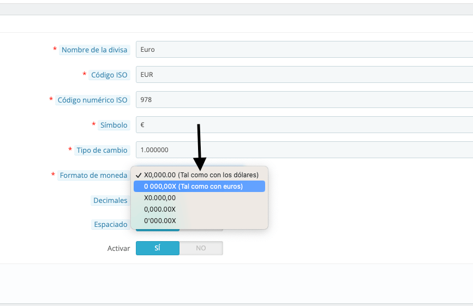Set Activar toggle to NO
The width and height of the screenshot is (473, 306).
(x=201, y=248)
